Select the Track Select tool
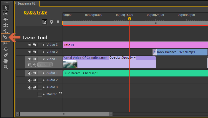This screenshot has width=208, height=118. coord(6,13)
